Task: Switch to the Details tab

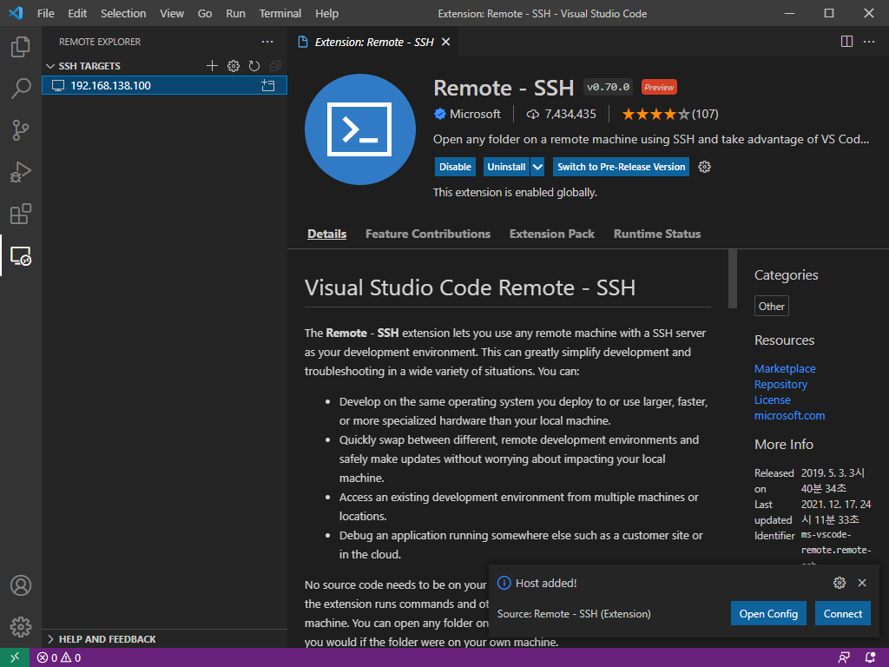Action: tap(326, 234)
